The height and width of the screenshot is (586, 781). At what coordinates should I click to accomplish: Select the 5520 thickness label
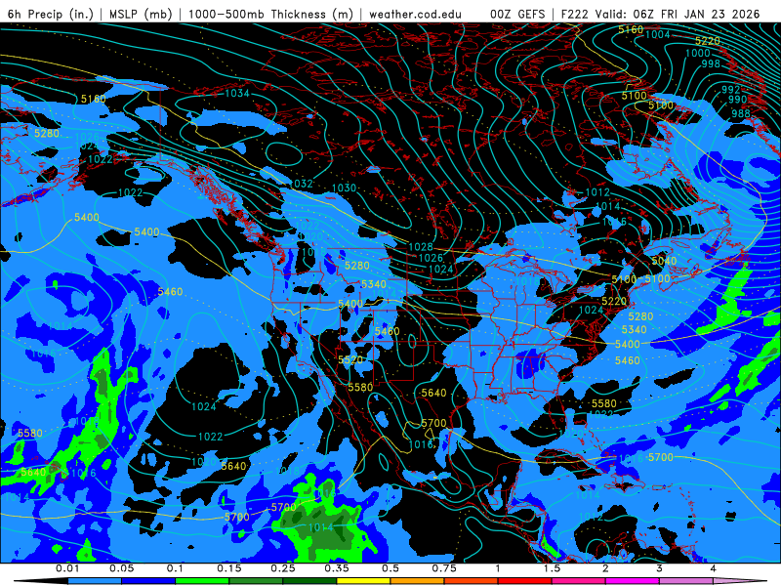pos(350,359)
